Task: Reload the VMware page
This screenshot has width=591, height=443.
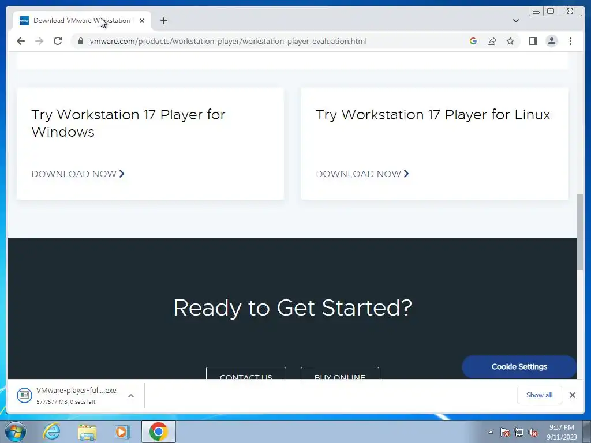Action: pyautogui.click(x=58, y=41)
